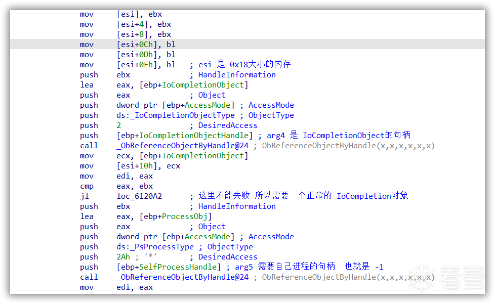Click AccessMode variable in the push above _PsProcessType
The height and width of the screenshot is (304, 495).
tap(208, 237)
